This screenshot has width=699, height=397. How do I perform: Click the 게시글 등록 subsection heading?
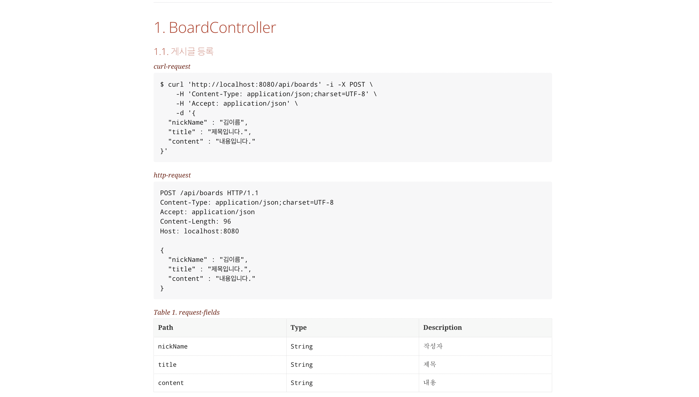[x=183, y=52]
